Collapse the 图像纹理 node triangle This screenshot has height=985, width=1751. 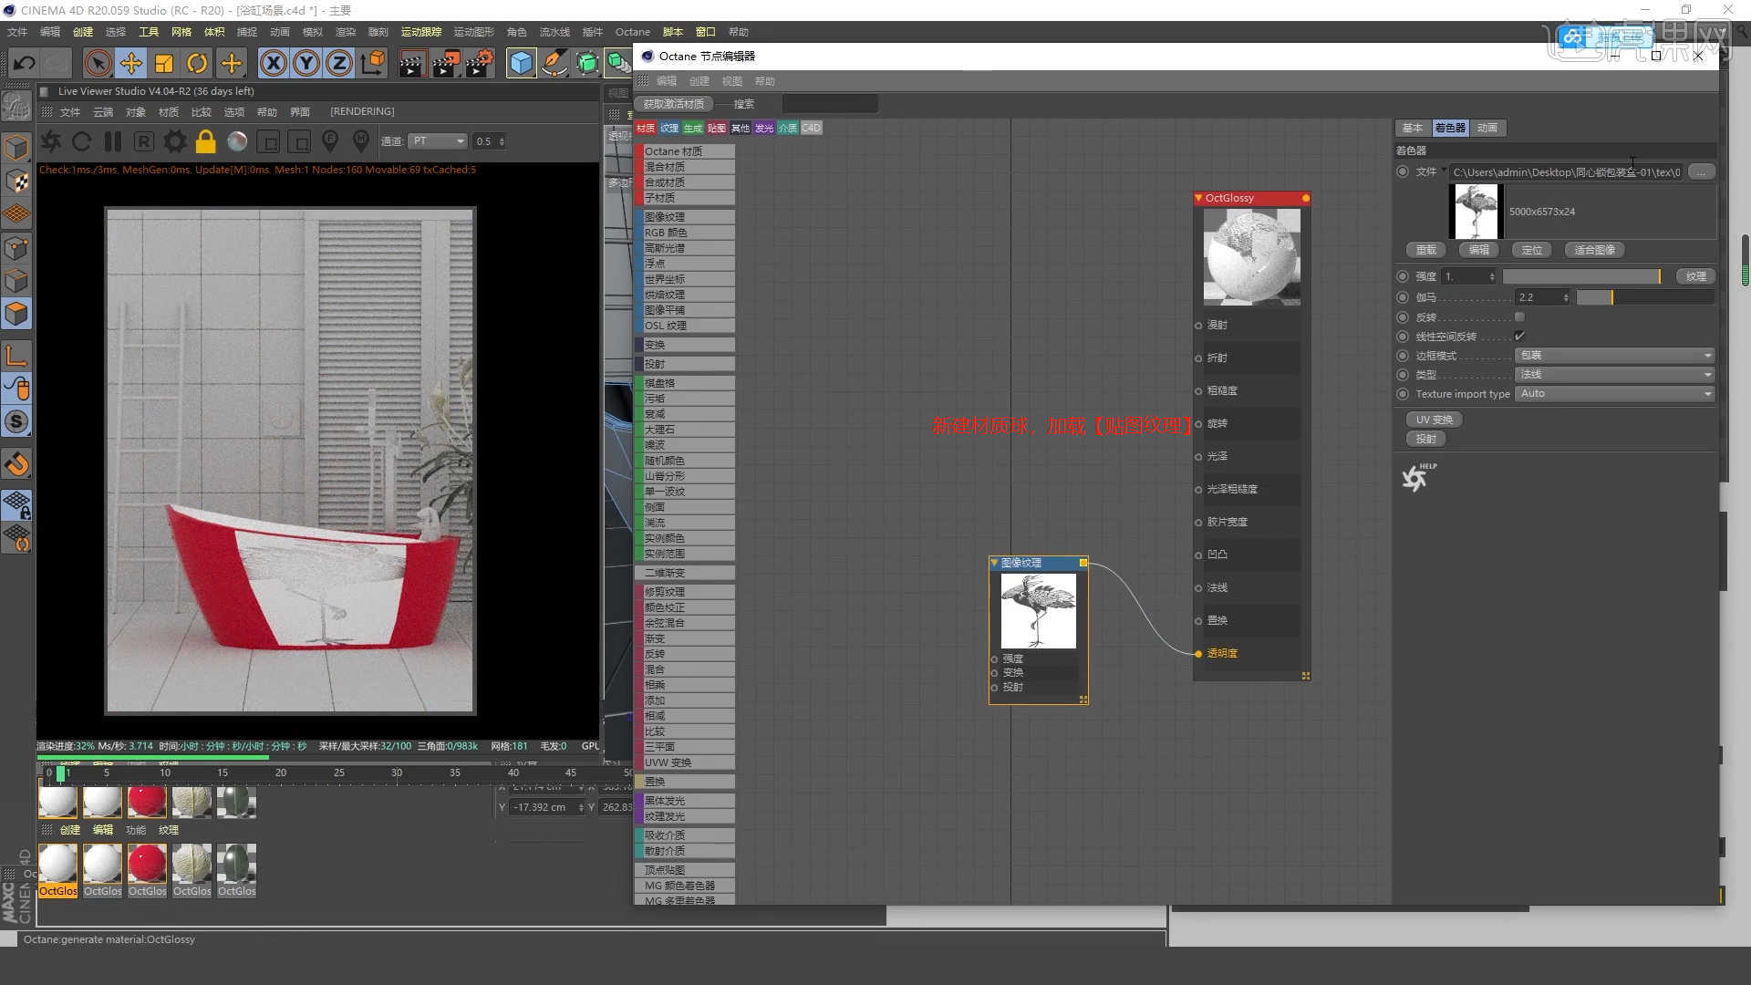994,563
